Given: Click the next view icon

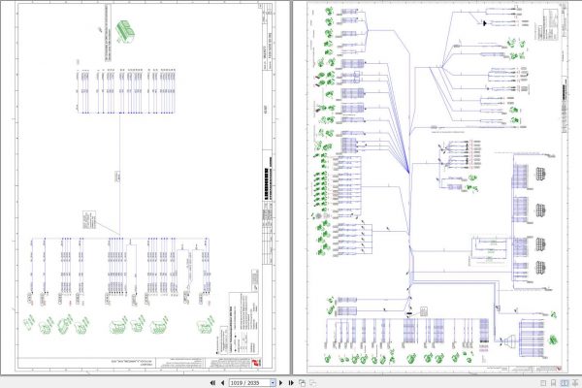Looking at the screenshot, I should (313, 383).
